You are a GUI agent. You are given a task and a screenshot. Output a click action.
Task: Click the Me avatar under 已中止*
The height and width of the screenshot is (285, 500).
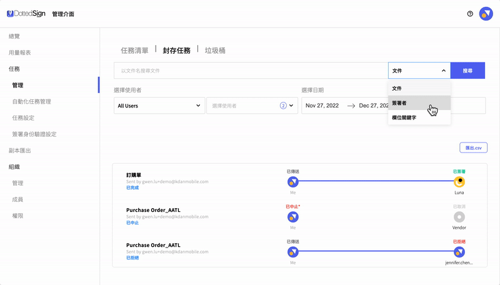(292, 217)
